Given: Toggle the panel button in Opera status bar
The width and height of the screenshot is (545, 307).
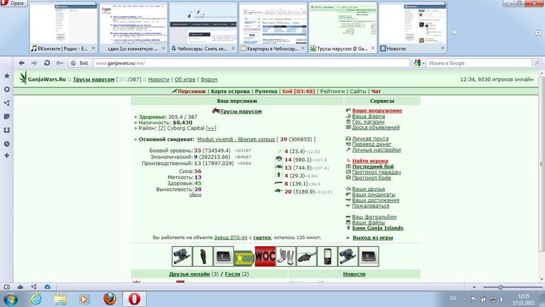Looking at the screenshot, I should click(6, 287).
